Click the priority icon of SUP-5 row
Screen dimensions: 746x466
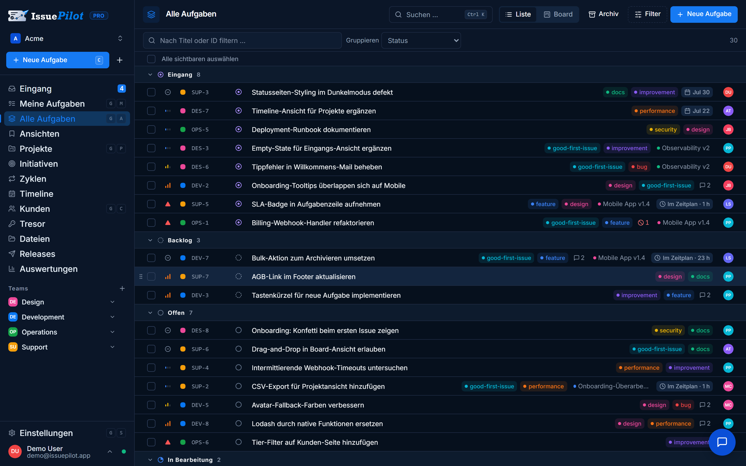click(168, 204)
